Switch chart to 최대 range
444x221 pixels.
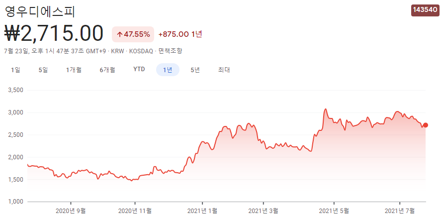pyautogui.click(x=224, y=70)
